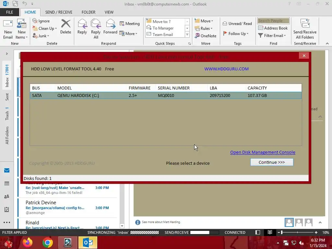Image resolution: width=332 pixels, height=249 pixels.
Task: Choose the Team Email quick step
Action: 165,34
